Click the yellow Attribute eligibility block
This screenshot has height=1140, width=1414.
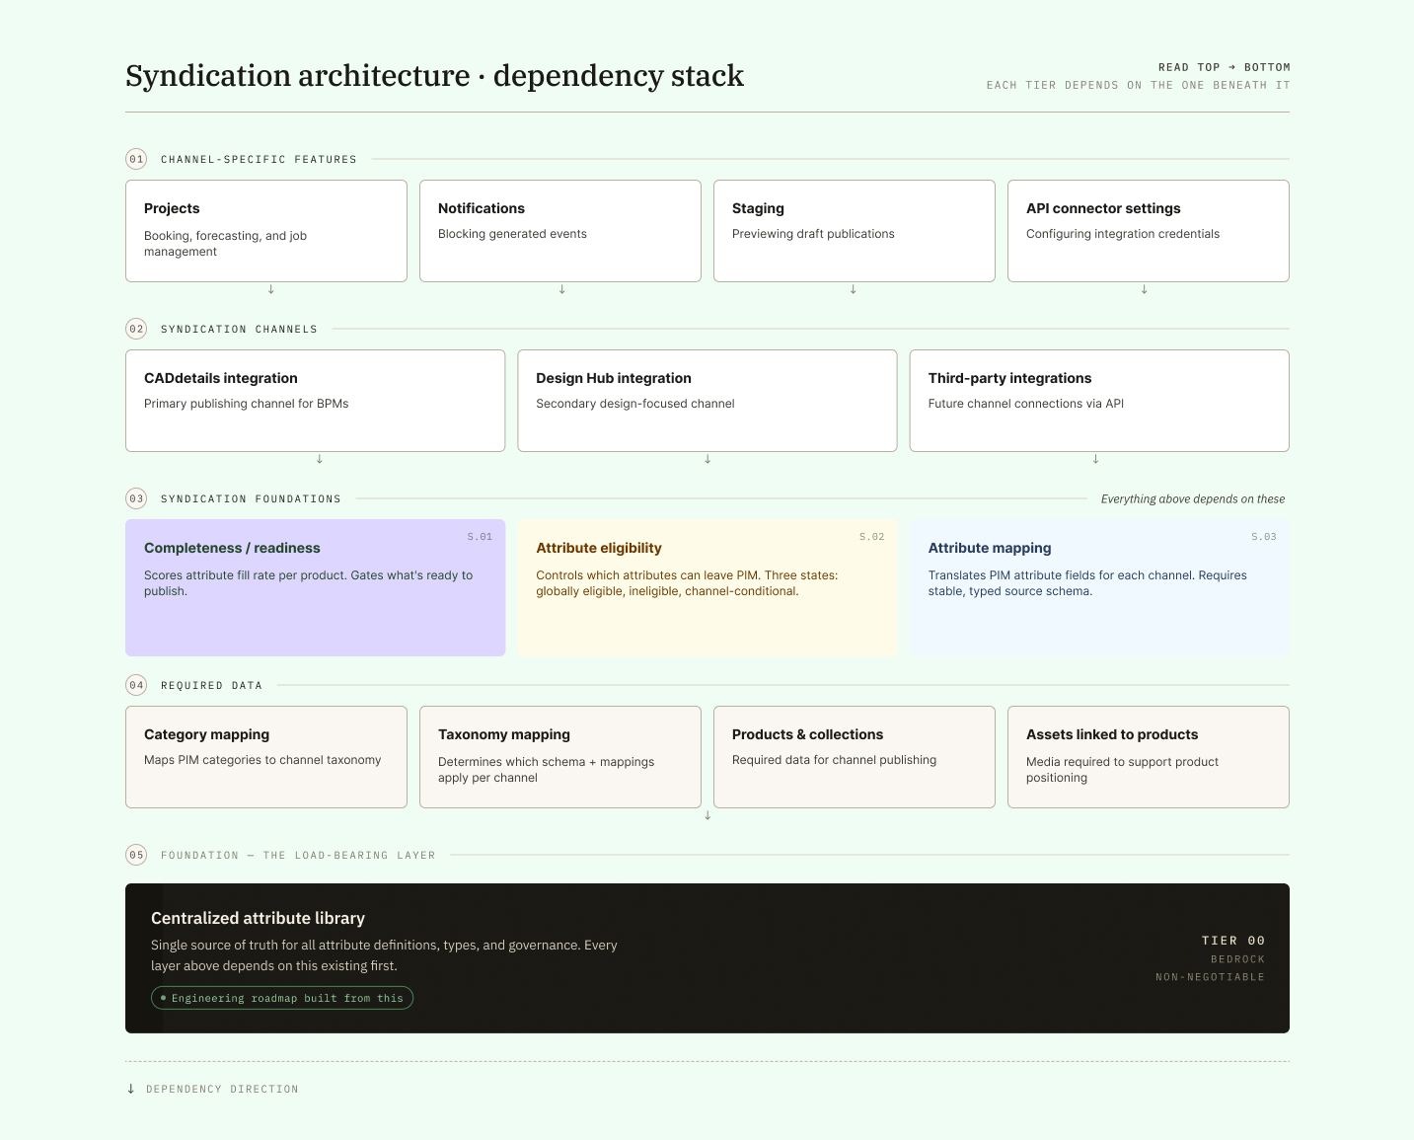tap(707, 587)
